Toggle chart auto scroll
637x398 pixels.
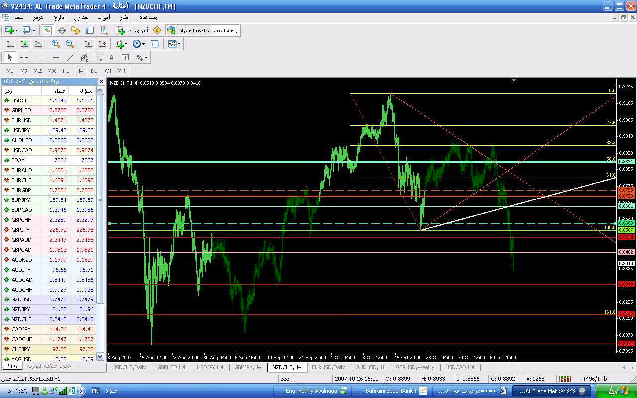pyautogui.click(x=88, y=44)
